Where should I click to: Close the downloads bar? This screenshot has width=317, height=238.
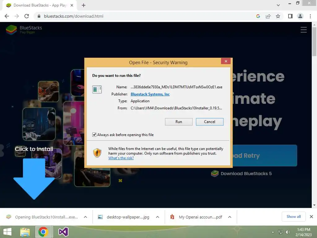coord(311,217)
